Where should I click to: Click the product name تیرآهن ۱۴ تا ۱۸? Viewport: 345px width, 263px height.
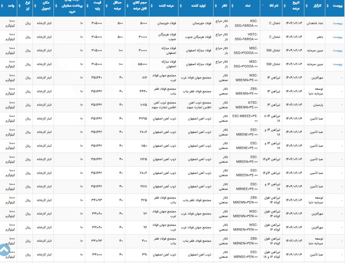click(x=272, y=119)
